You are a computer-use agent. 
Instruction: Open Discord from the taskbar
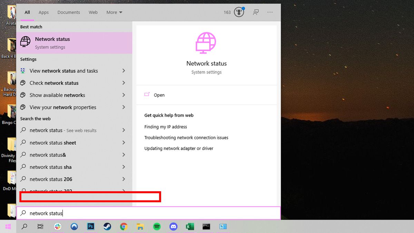pos(173,226)
